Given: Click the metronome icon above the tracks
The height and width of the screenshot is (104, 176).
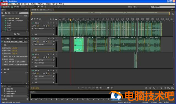Looking at the screenshot, I should click(x=51, y=19).
